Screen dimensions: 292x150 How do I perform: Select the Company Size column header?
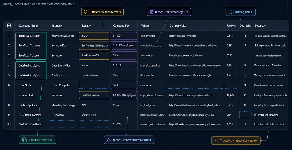point(121,26)
